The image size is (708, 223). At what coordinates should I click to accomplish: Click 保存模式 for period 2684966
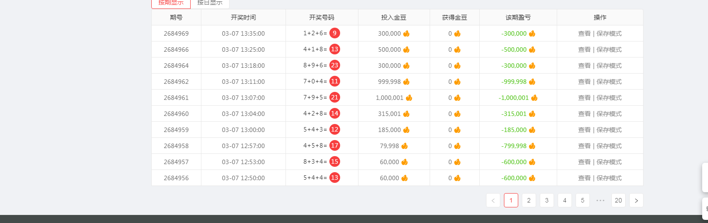point(609,50)
